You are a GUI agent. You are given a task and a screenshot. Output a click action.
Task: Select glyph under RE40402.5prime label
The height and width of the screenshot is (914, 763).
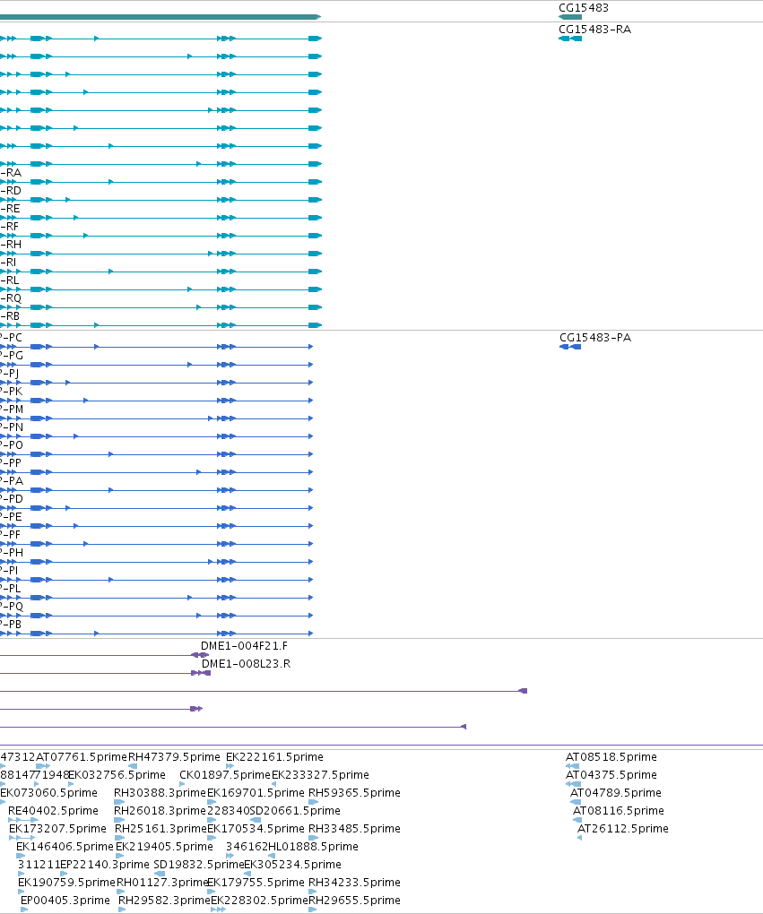(23, 820)
